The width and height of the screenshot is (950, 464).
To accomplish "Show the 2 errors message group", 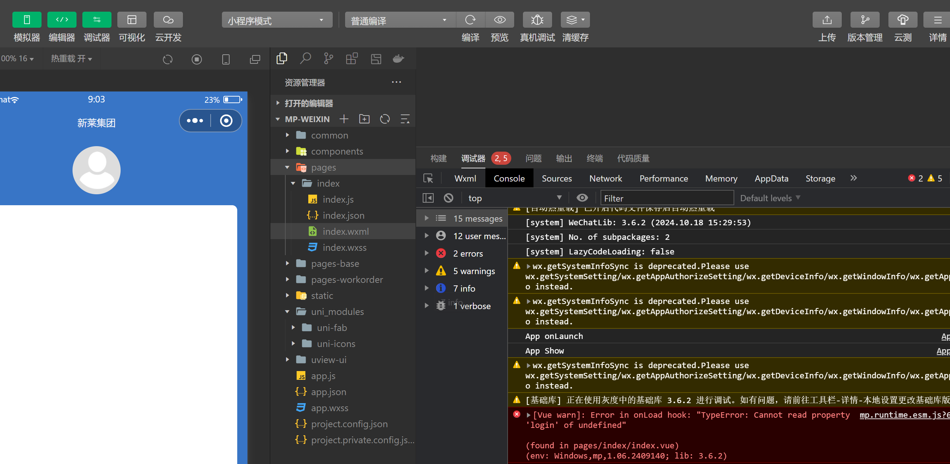I will [468, 254].
